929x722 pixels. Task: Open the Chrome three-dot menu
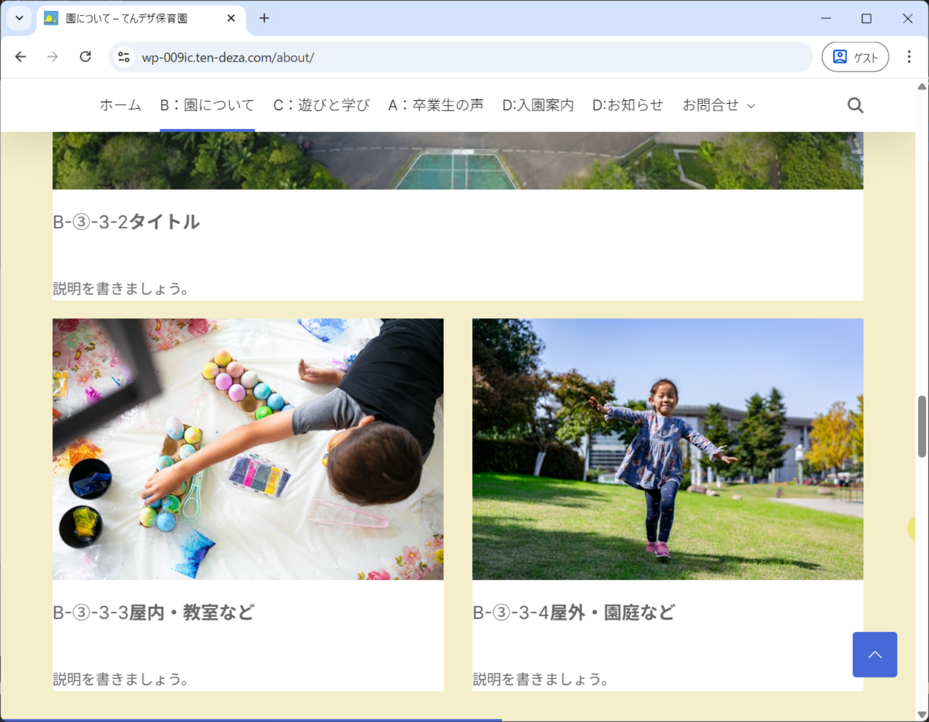click(909, 57)
